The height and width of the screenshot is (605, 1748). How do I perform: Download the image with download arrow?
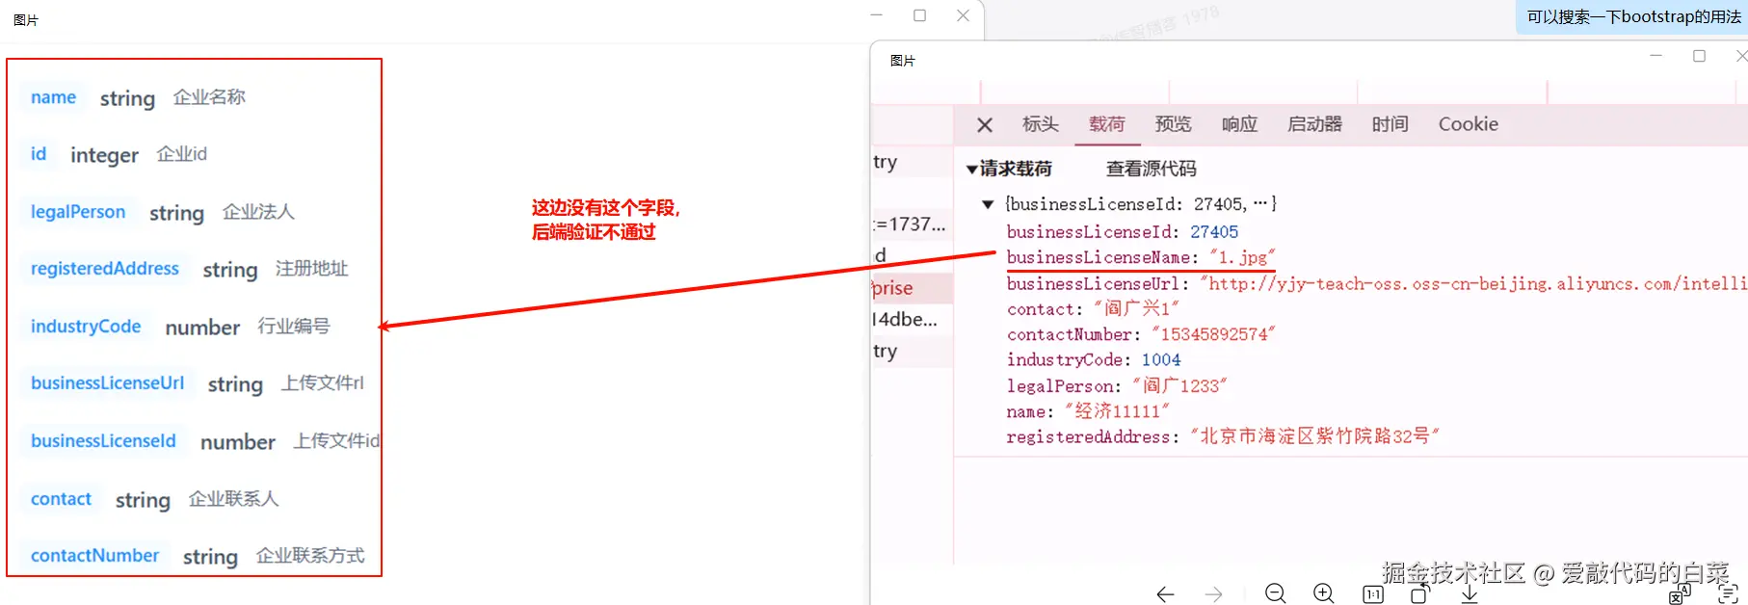pyautogui.click(x=1469, y=594)
